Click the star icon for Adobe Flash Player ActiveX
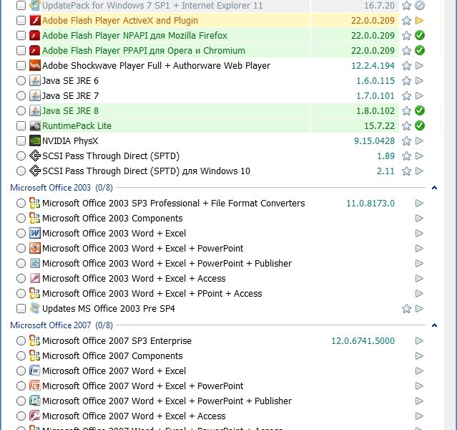The width and height of the screenshot is (457, 430). click(406, 21)
